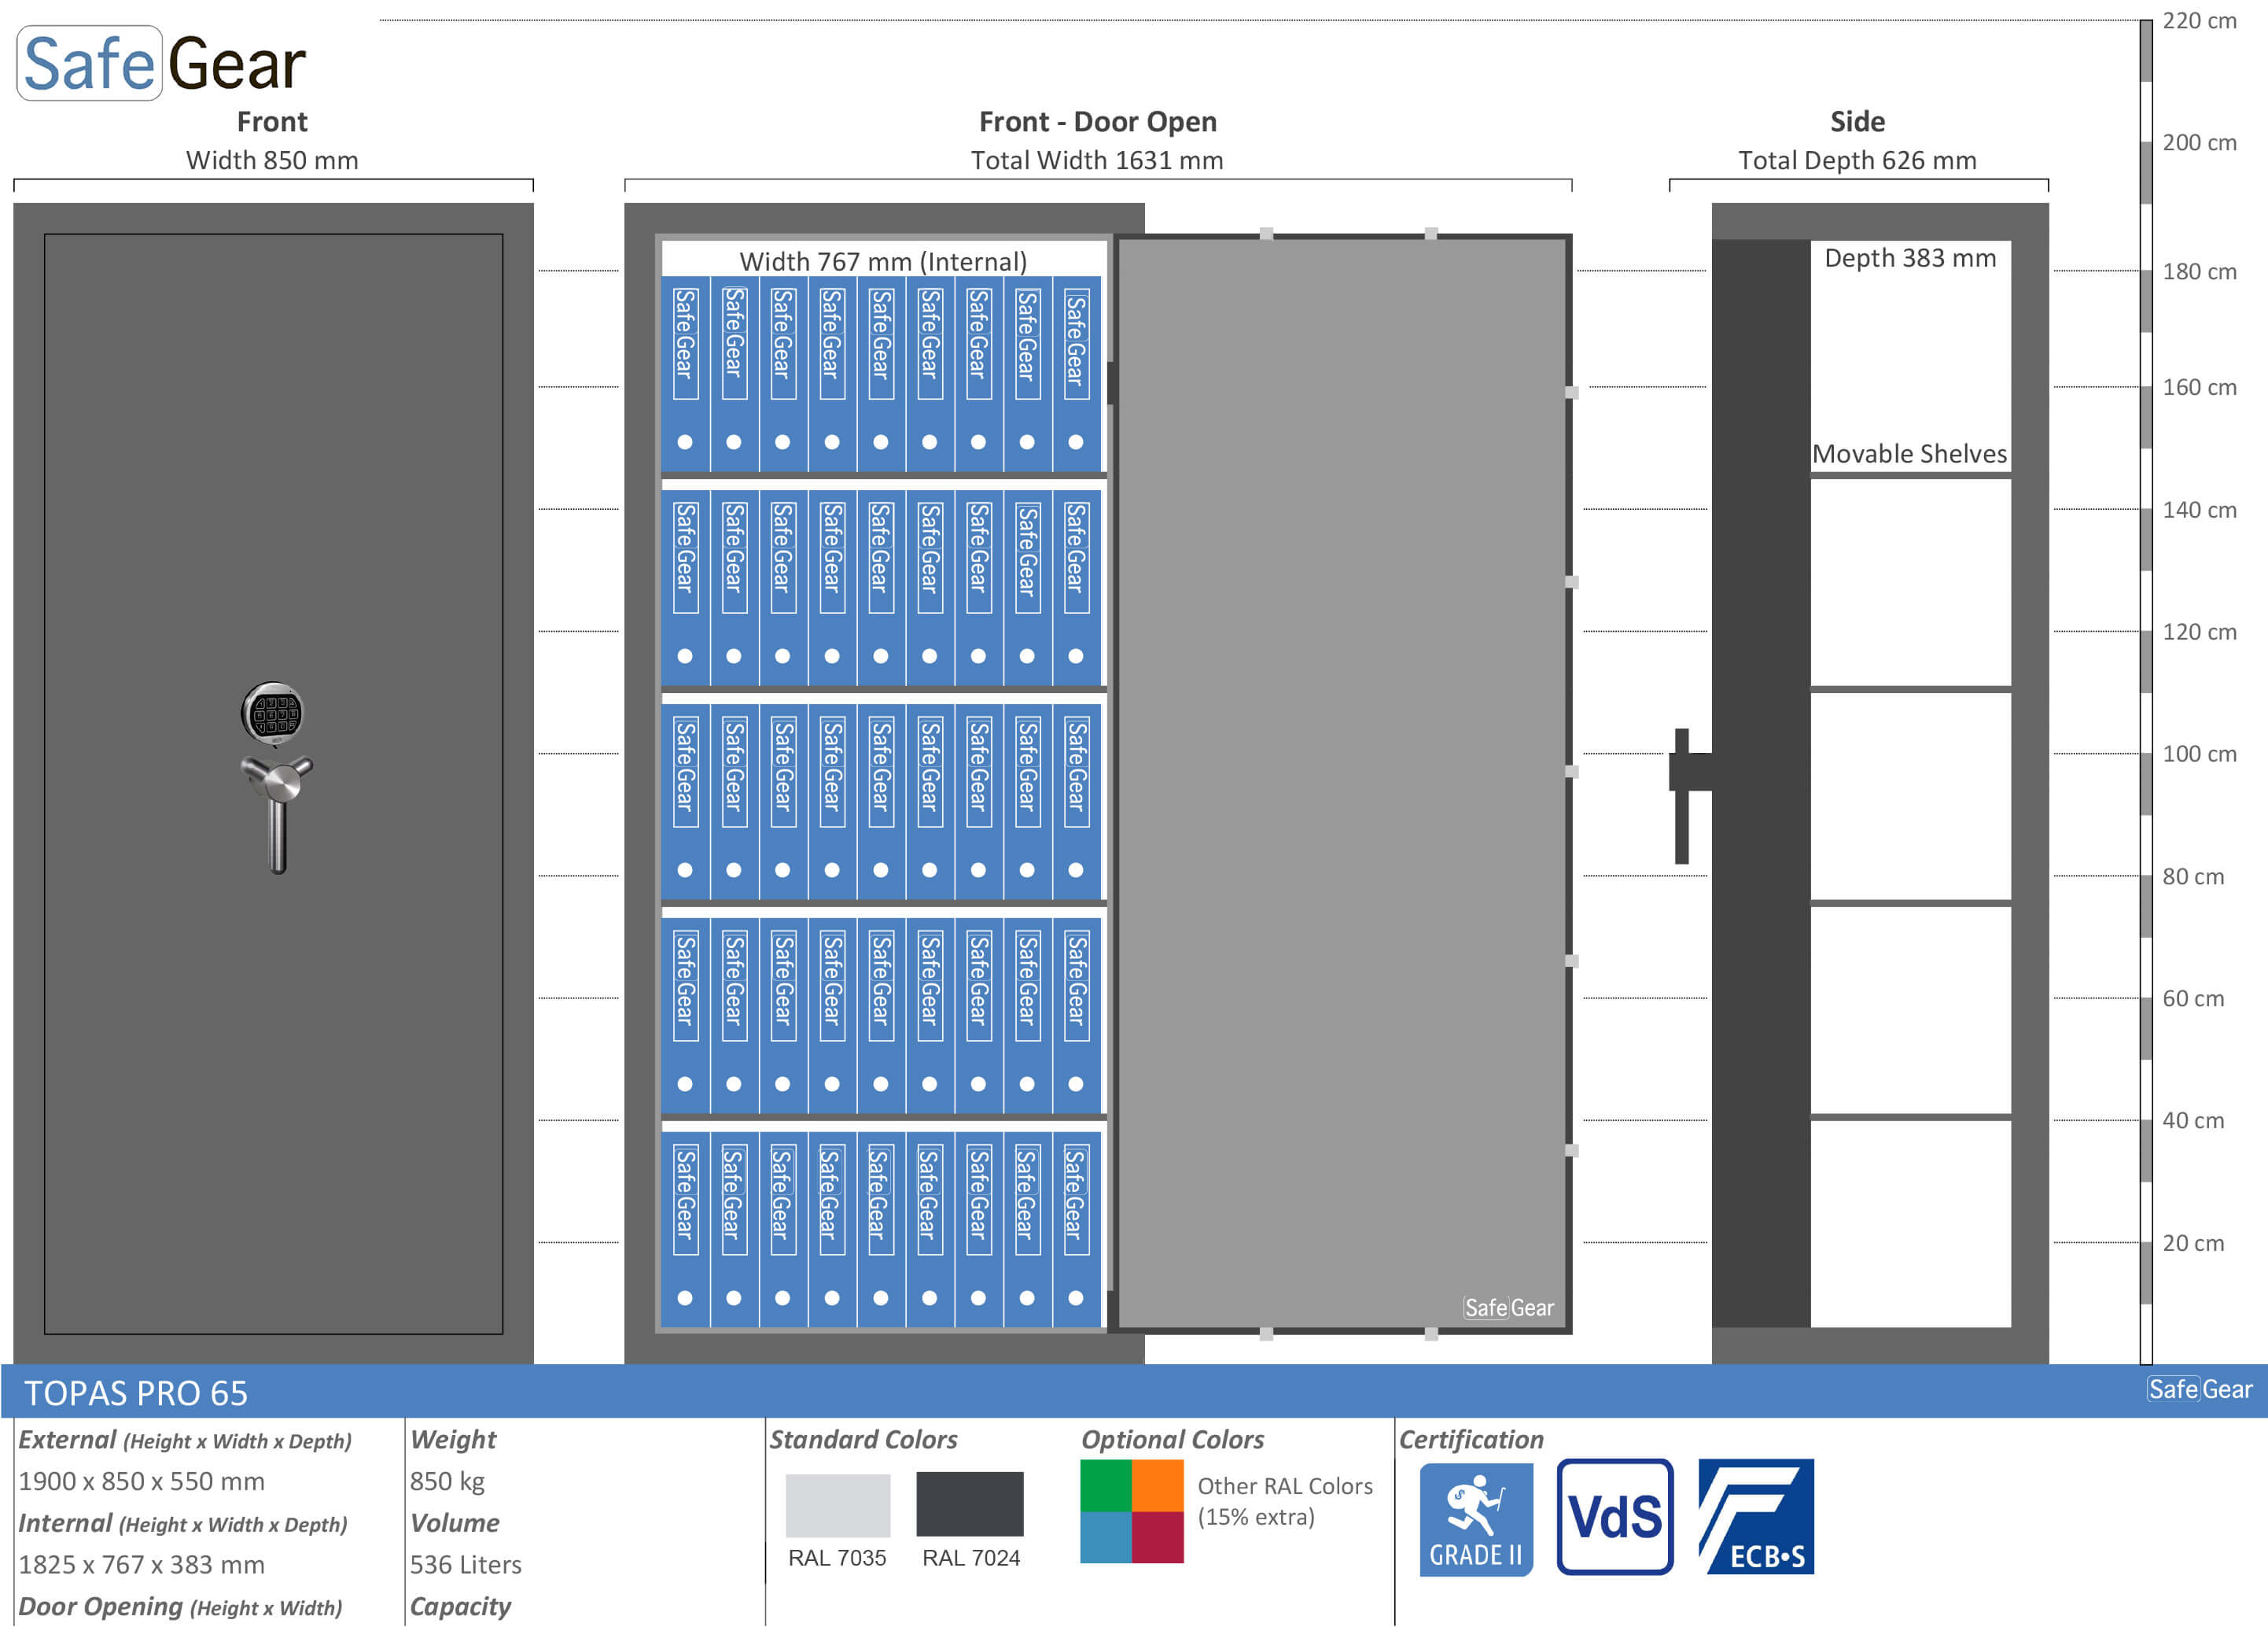Click the "TOPAS PRO 65" model title

(x=136, y=1393)
